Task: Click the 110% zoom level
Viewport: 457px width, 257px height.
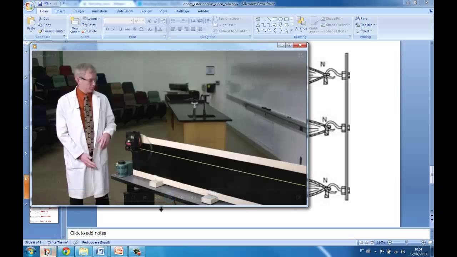Action: tap(381, 242)
